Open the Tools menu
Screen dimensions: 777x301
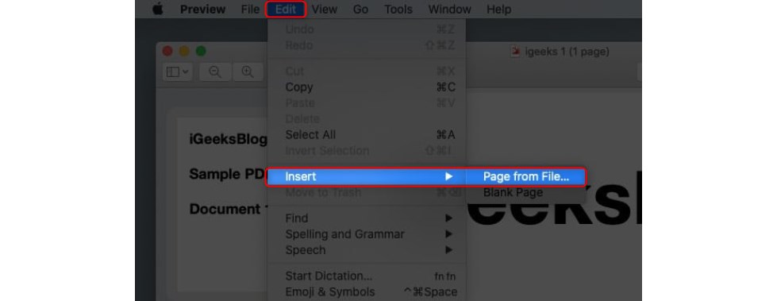(x=398, y=9)
